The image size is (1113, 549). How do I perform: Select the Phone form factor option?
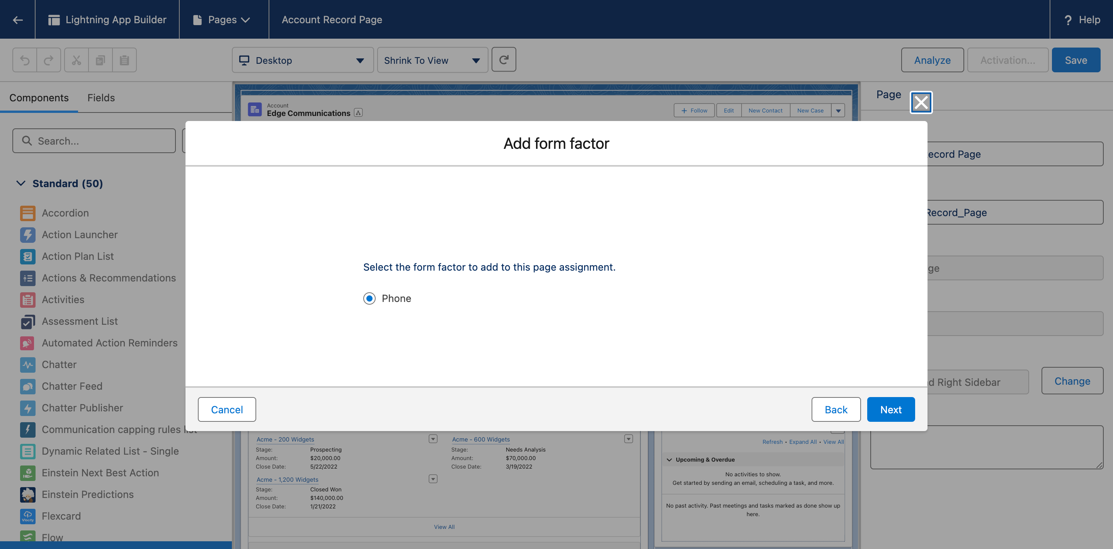[369, 298]
